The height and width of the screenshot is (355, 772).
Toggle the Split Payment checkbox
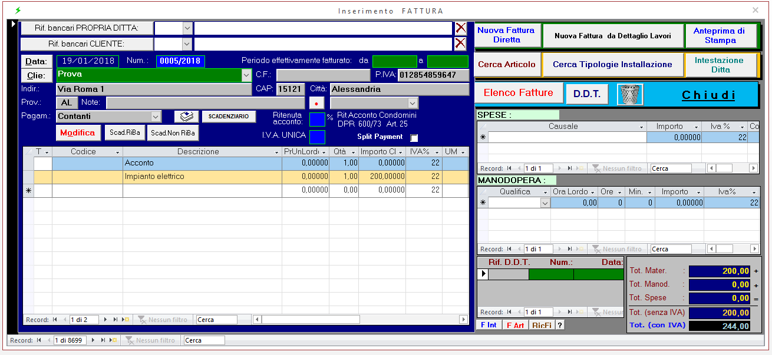tap(414, 138)
